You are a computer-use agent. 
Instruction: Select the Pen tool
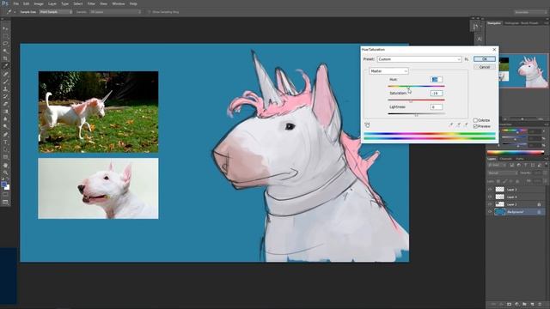point(5,135)
